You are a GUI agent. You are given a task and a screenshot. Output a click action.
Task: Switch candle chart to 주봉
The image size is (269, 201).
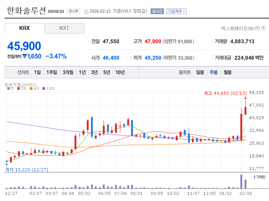214,72
